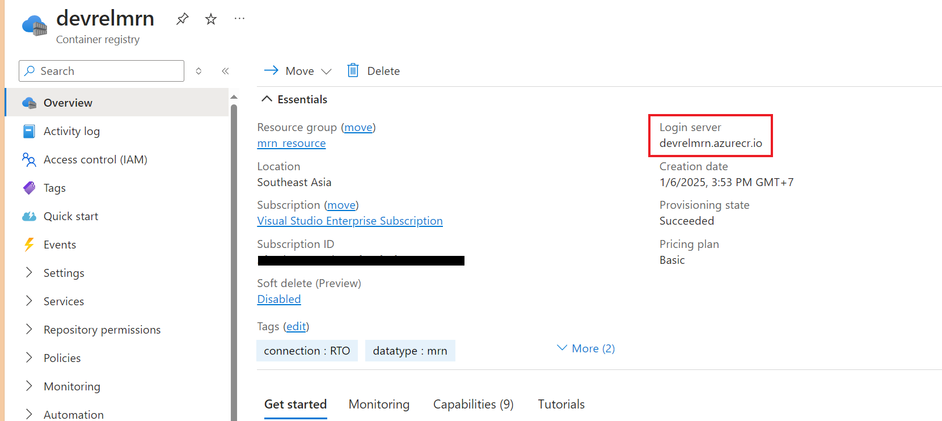Screen dimensions: 942x421
Task: Select the Southeast Asia location value
Action: [x=294, y=182]
